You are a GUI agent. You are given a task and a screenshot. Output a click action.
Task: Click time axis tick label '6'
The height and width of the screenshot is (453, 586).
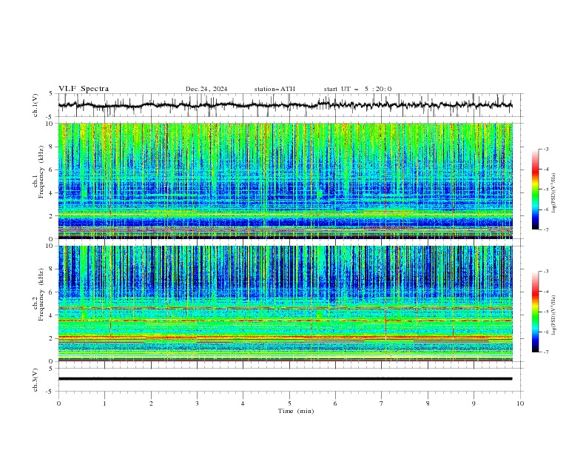coord(335,403)
